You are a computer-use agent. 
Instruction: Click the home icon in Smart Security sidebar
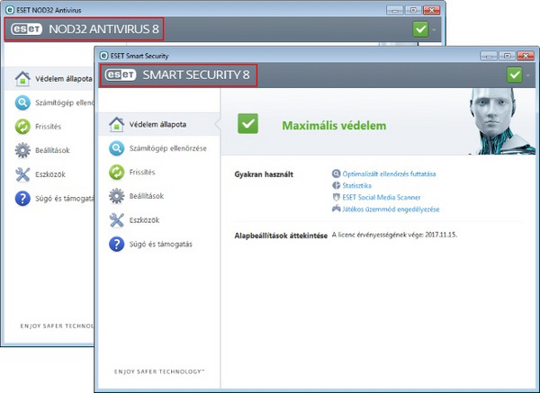point(116,123)
